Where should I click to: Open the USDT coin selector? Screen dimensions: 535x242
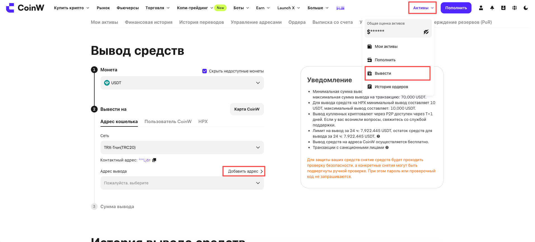point(182,83)
